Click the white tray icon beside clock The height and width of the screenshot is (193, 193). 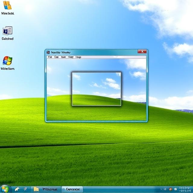pyautogui.click(x=176, y=189)
